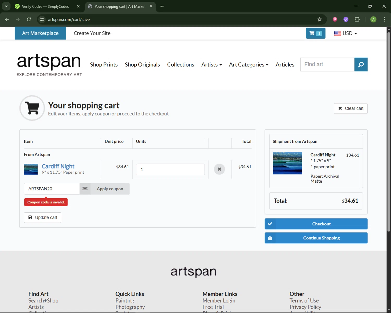Open the Privacy Policy footer link
The height and width of the screenshot is (313, 391).
point(305,307)
